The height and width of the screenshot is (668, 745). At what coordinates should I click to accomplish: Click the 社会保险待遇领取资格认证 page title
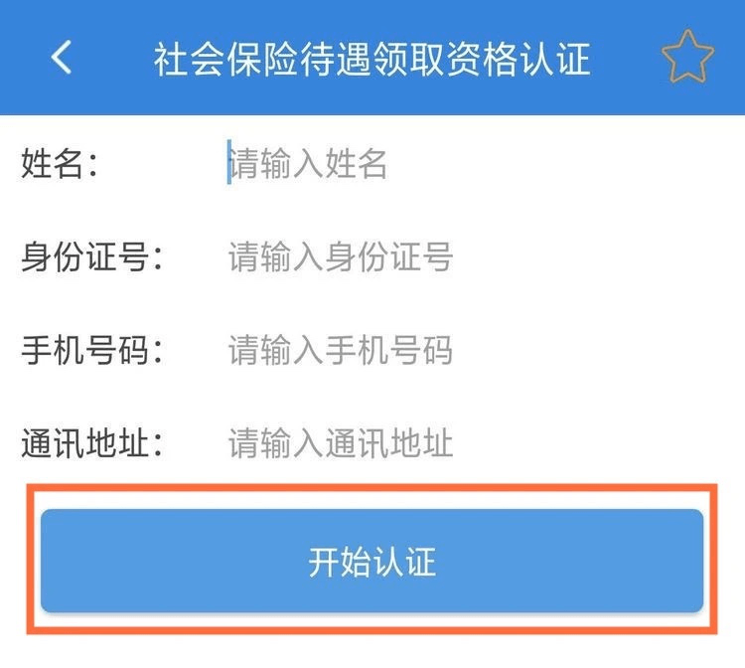tap(372, 60)
